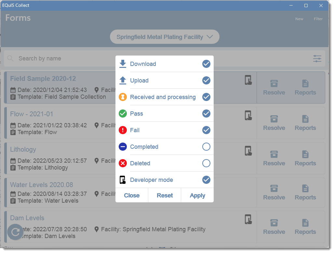
Task: Click Template: Field Sample Collection text
Action: click(x=62, y=97)
